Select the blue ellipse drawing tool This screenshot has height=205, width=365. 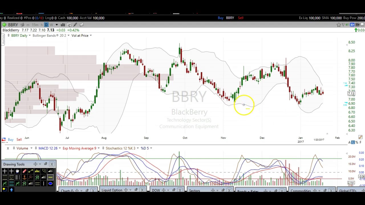pos(50,184)
